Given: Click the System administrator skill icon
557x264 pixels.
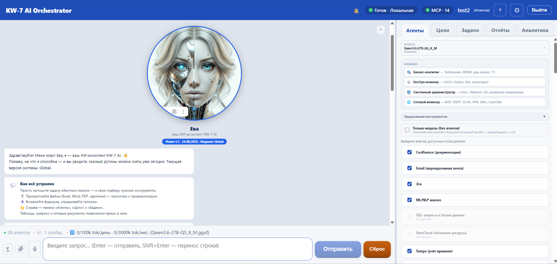Looking at the screenshot, I should pos(409,92).
